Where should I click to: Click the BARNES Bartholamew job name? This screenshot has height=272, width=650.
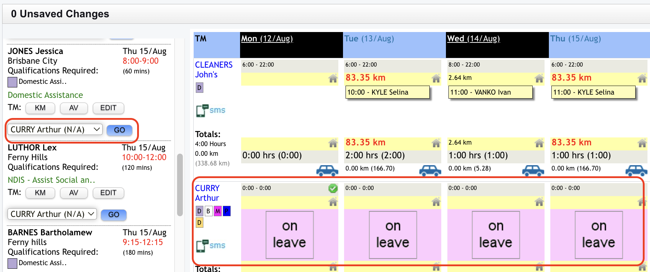click(50, 232)
